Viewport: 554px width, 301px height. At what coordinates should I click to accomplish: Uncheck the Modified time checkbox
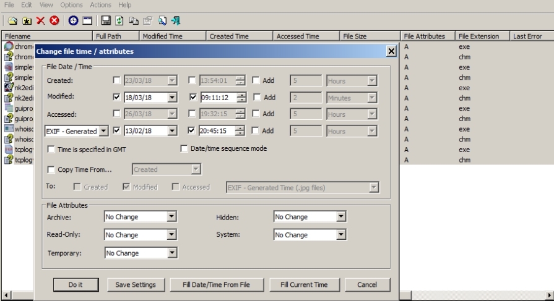[x=193, y=97]
